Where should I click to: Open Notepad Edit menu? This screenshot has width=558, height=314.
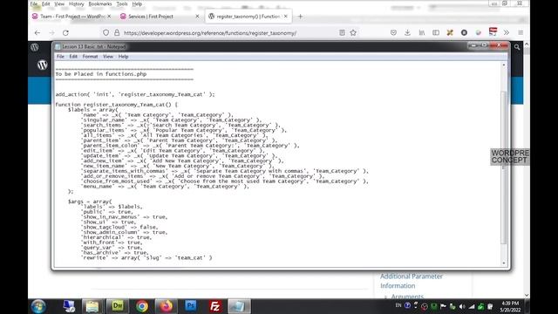click(73, 57)
